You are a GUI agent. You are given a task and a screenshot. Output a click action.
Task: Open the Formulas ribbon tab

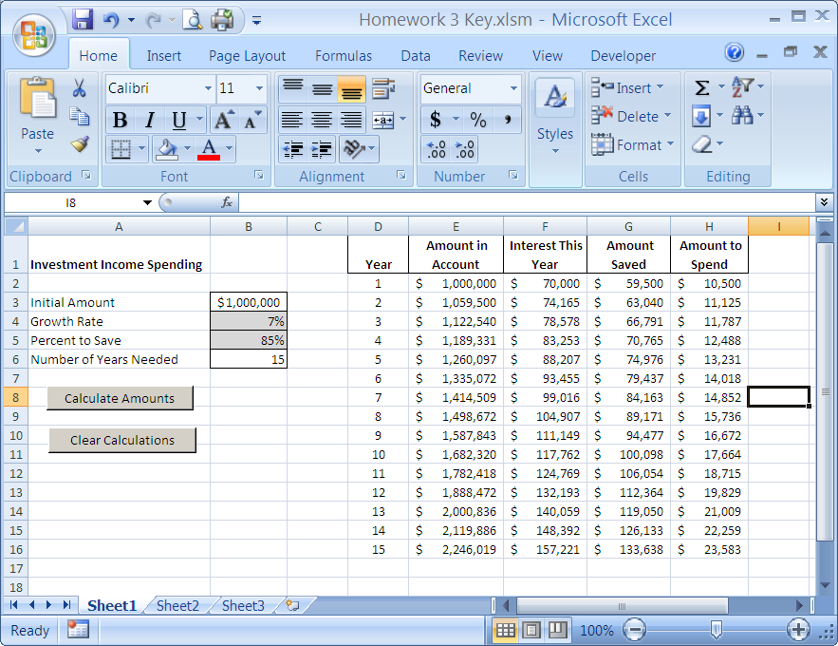(x=344, y=56)
